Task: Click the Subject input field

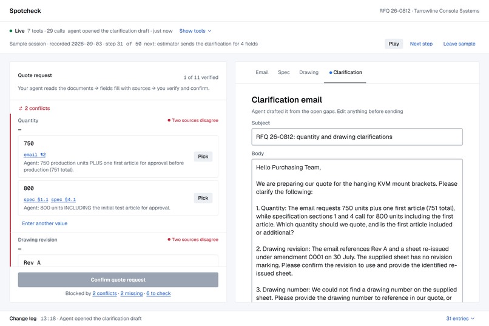Action: [357, 137]
